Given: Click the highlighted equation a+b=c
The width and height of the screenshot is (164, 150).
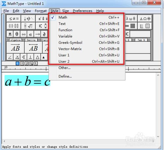Looking at the screenshot, I should pos(28,81).
